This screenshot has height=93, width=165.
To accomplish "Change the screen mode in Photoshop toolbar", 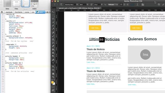I will tap(53, 90).
